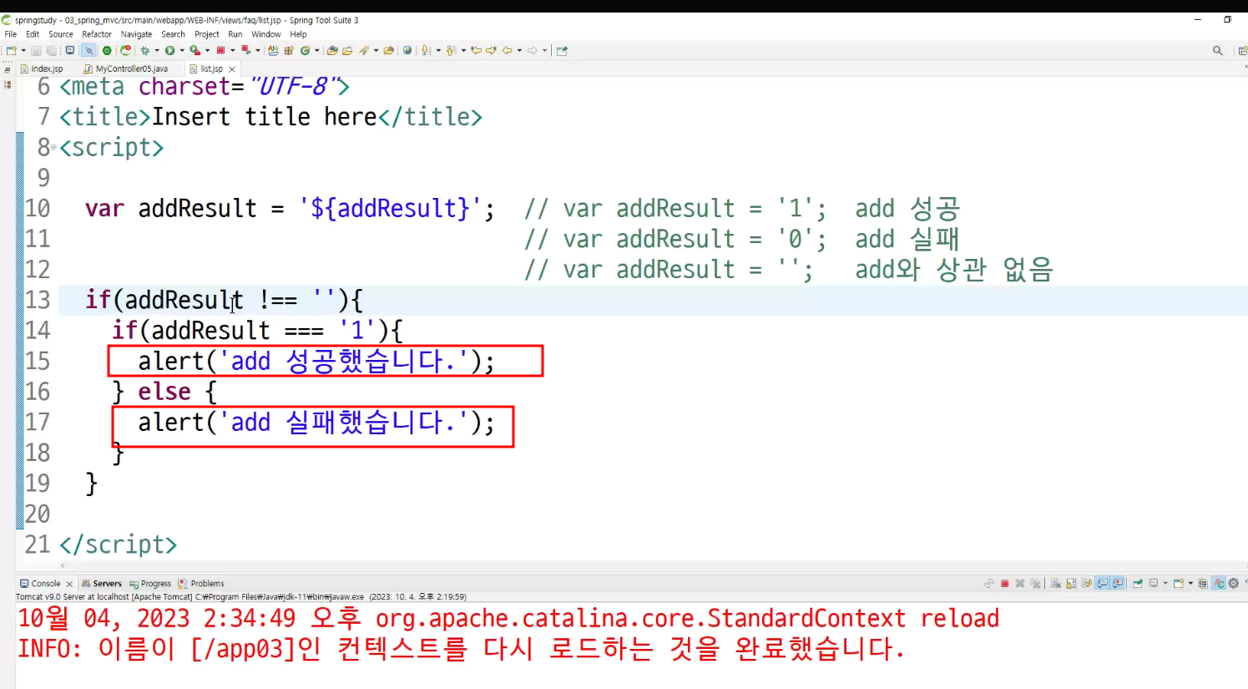Click the Relaunch icon with red badge
Screen dimensions: 1248x689
(x=125, y=50)
